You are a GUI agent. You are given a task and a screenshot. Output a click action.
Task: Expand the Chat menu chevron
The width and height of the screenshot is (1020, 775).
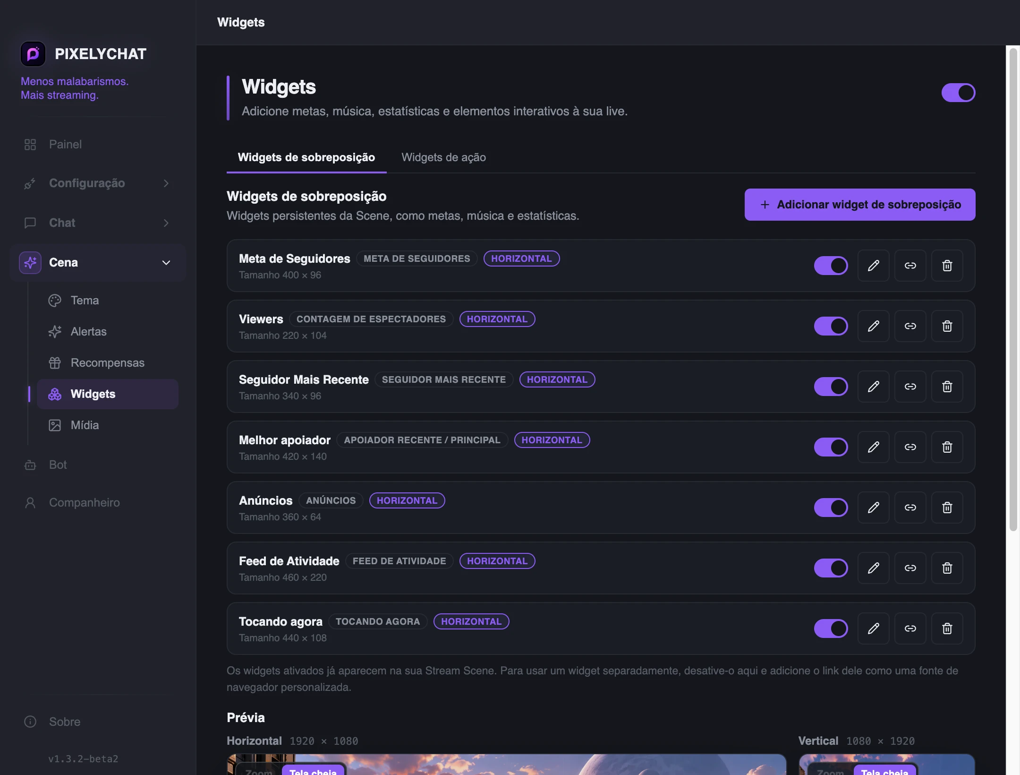166,223
